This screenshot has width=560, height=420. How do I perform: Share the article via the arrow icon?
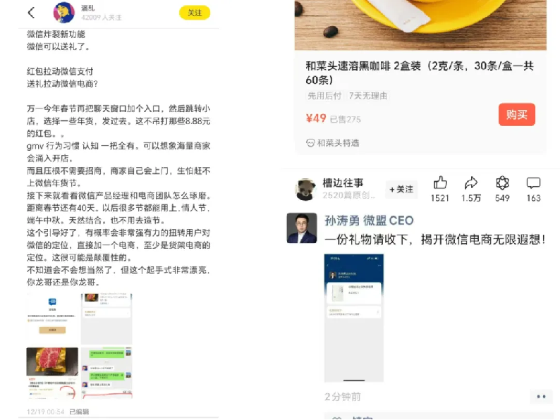470,183
